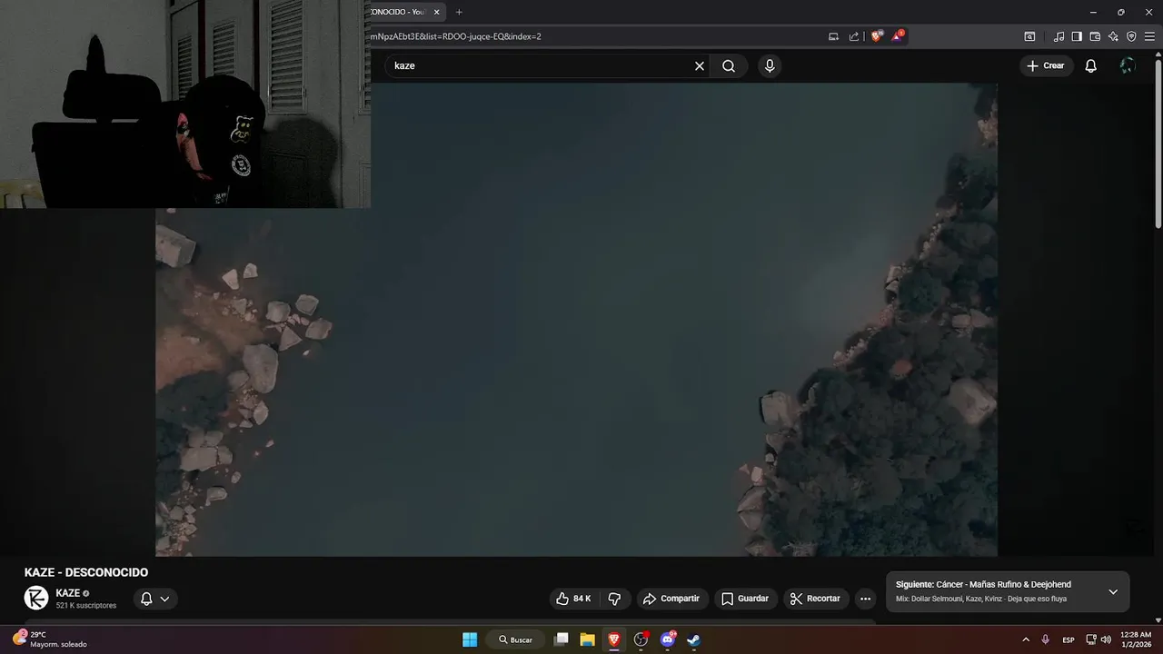Click the Recortar clip button

(816, 599)
